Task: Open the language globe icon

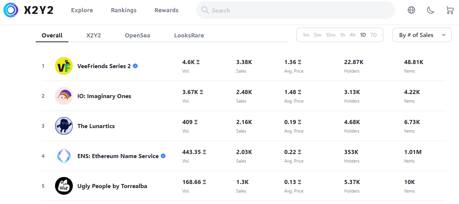Action: (x=411, y=10)
